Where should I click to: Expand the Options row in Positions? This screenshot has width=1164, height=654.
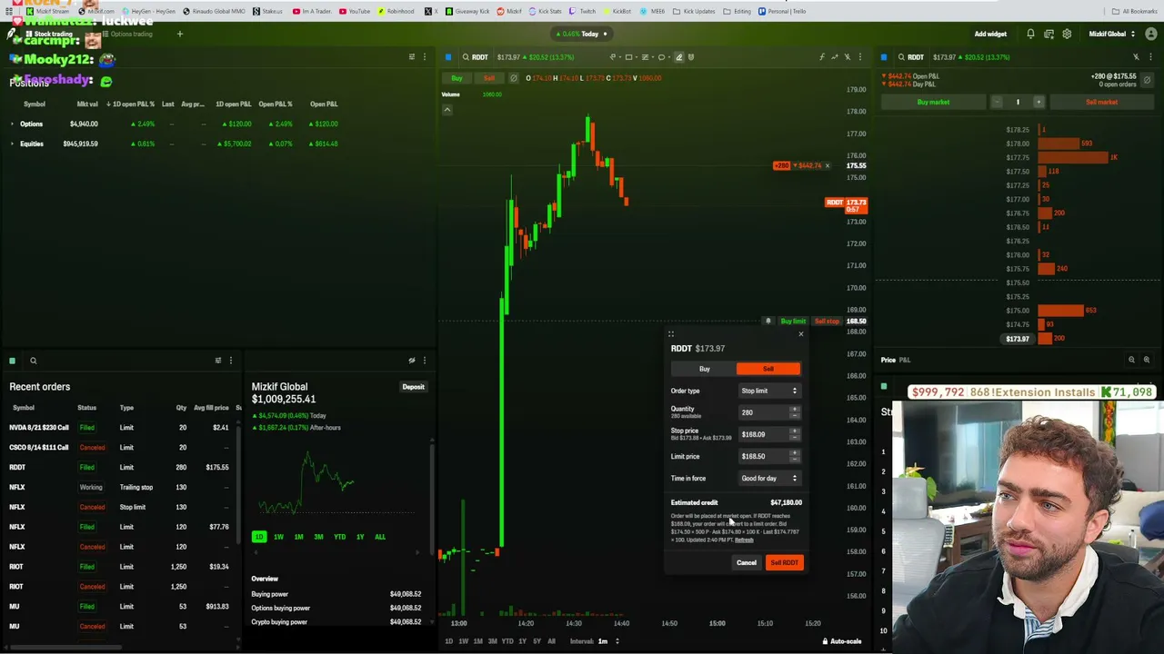(13, 124)
